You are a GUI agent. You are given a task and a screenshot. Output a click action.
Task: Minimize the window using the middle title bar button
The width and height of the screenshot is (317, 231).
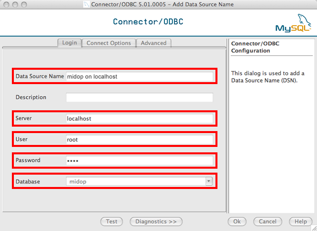point(15,4)
